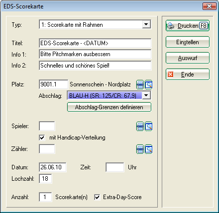The height and width of the screenshot is (213, 219).
Task: Focus the Titel text field
Action: click(95, 43)
